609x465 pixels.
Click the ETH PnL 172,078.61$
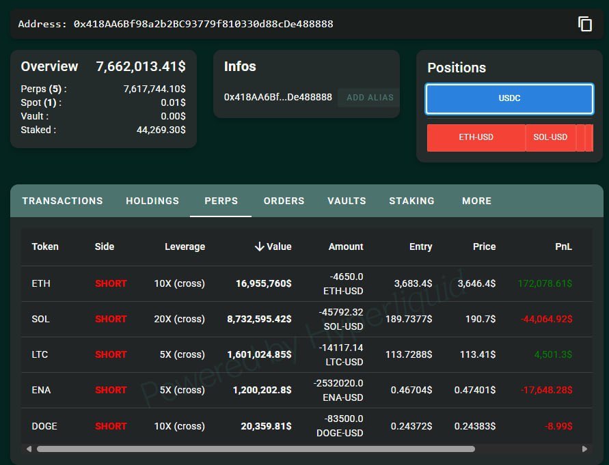tap(545, 284)
